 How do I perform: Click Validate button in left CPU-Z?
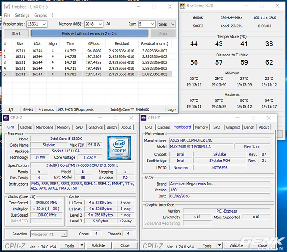click(99, 246)
